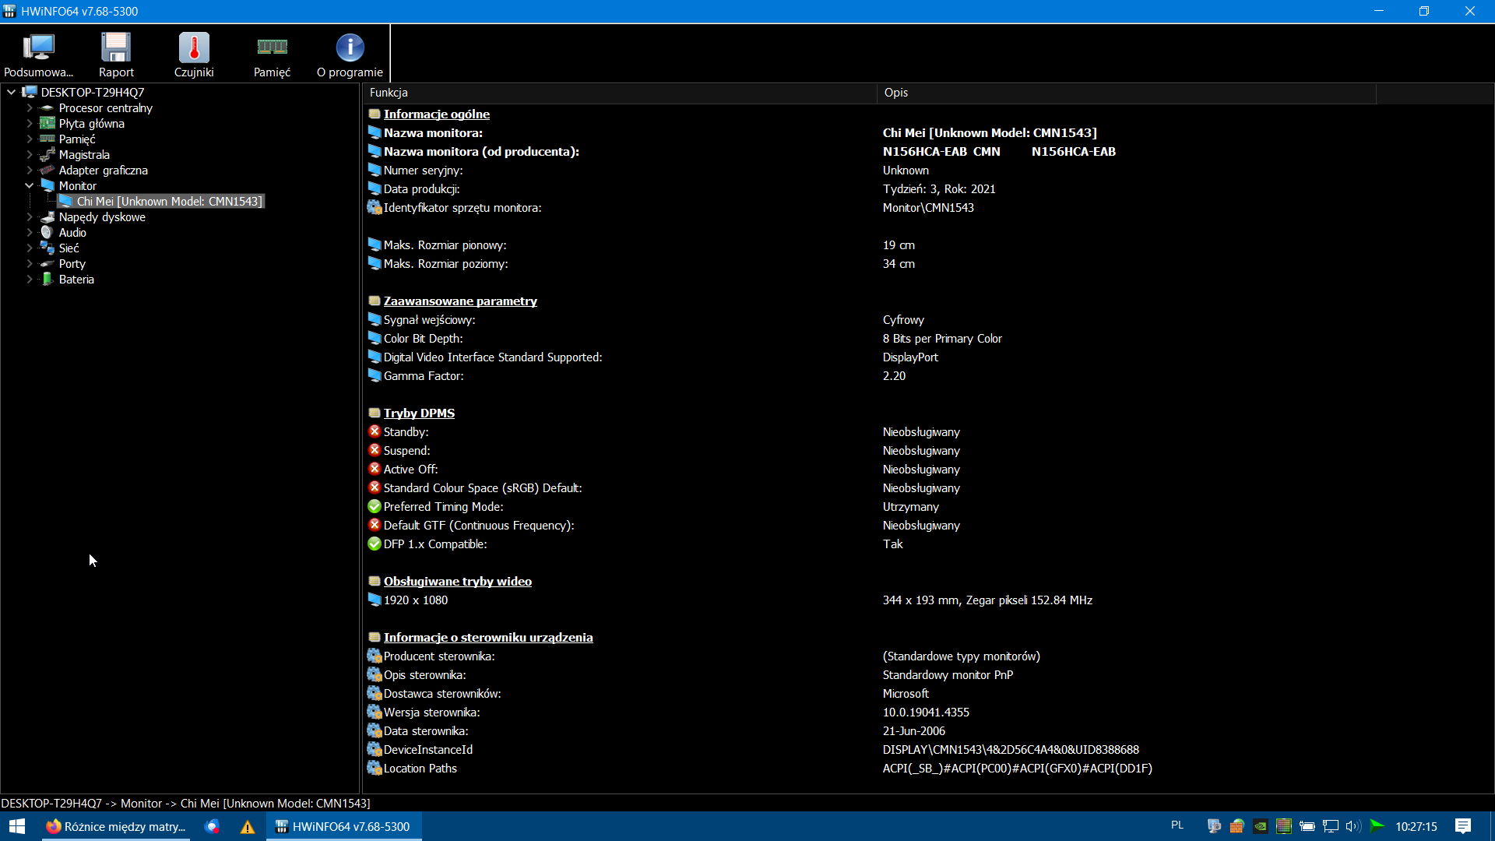Viewport: 1495px width, 841px height.
Task: Open the network tray icon
Action: click(x=1331, y=826)
